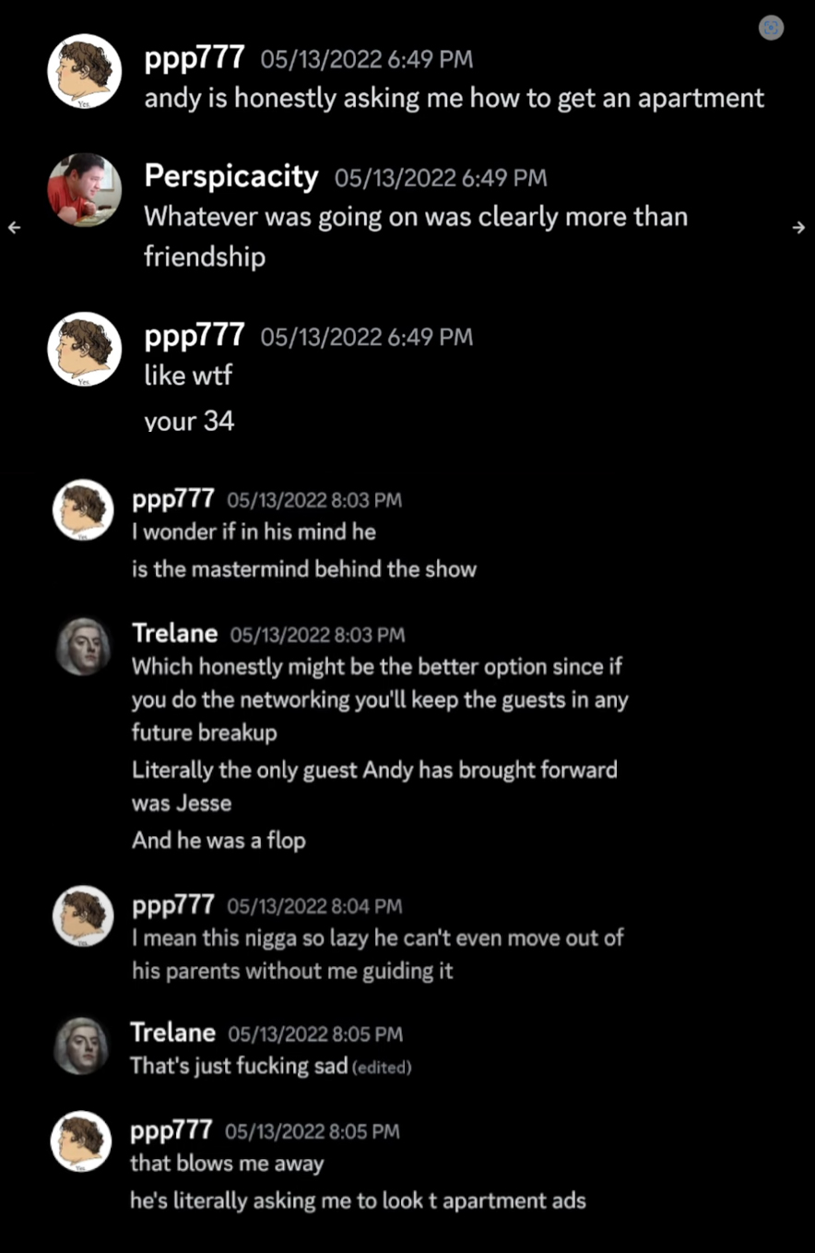Viewport: 815px width, 1253px height.
Task: Open ppp777's avatar on the apartment message
Action: [x=85, y=72]
